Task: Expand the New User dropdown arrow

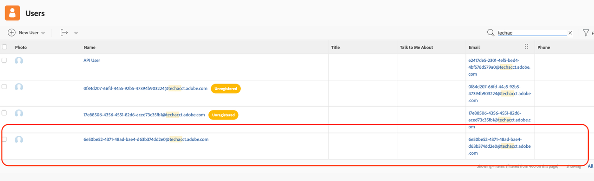Action: tap(43, 33)
